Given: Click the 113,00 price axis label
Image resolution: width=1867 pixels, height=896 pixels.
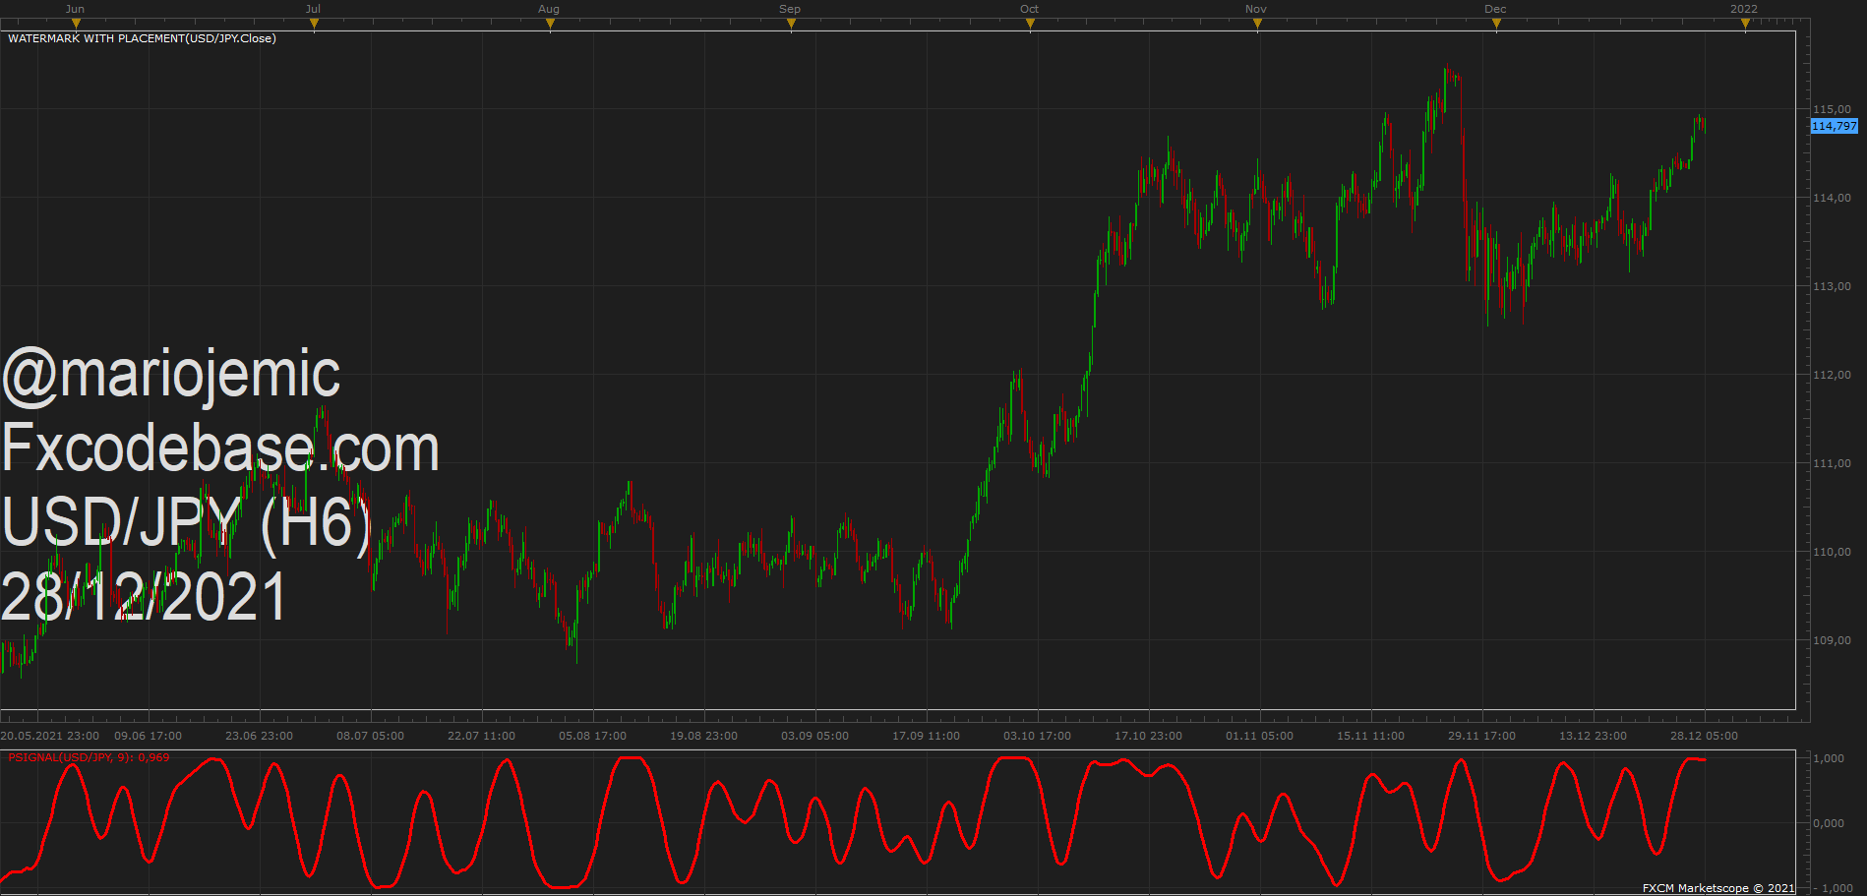Looking at the screenshot, I should pyautogui.click(x=1832, y=286).
